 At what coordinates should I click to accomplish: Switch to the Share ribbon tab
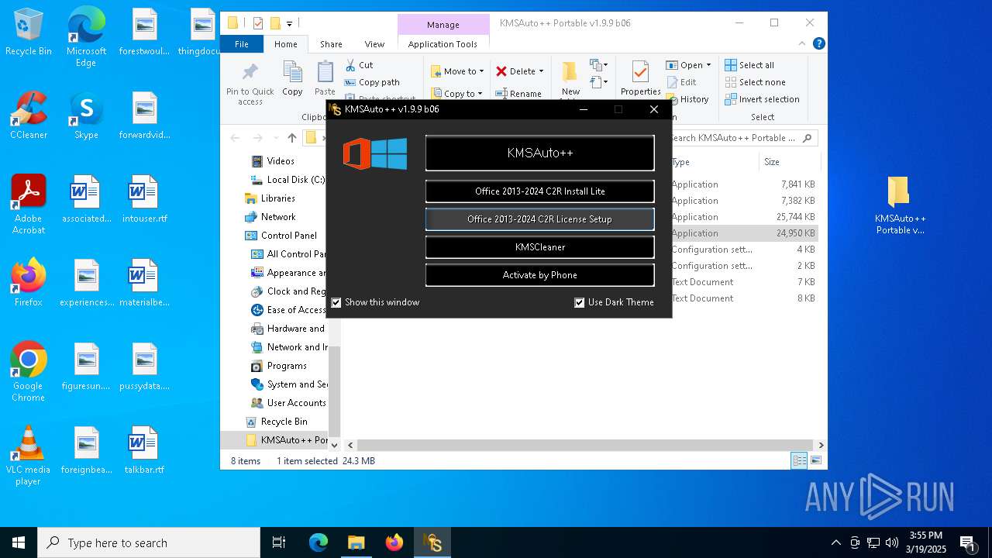coord(331,44)
